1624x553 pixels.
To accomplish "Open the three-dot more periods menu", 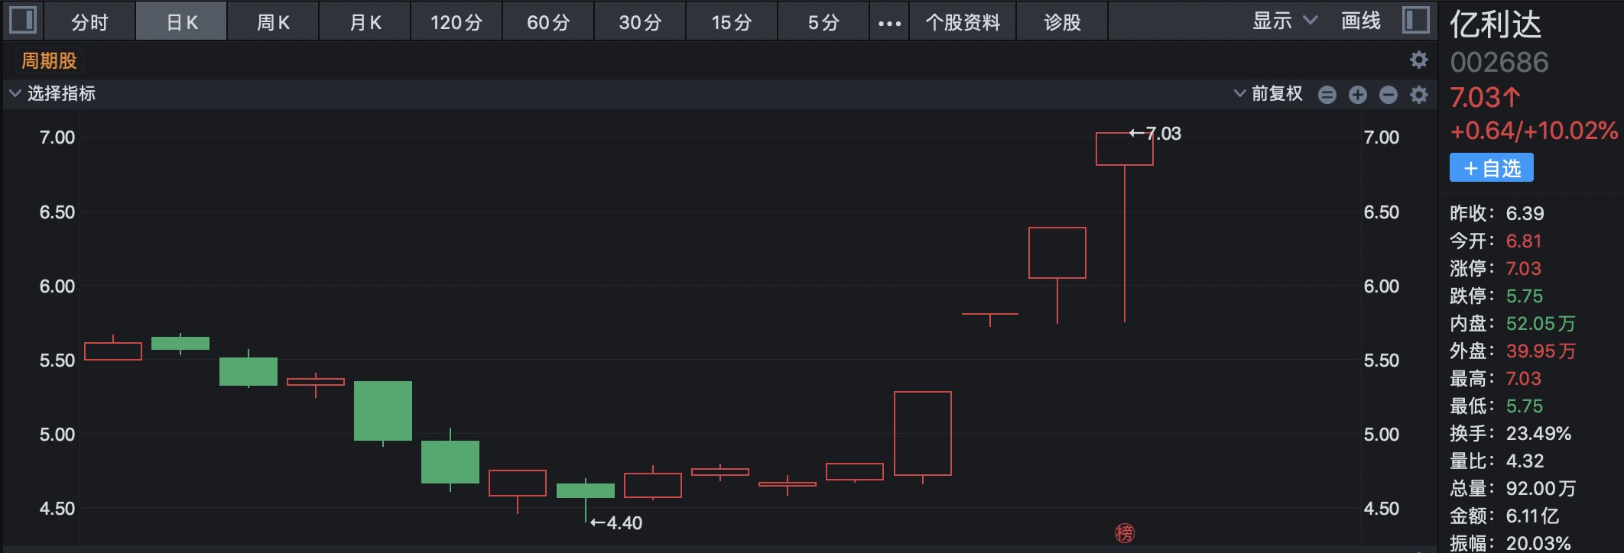I will 889,23.
